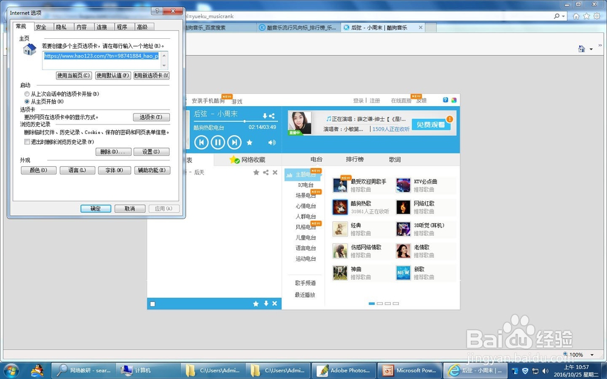The width and height of the screenshot is (607, 379).
Task: Pause the playing song 后弦 - 小周末
Action: (217, 143)
